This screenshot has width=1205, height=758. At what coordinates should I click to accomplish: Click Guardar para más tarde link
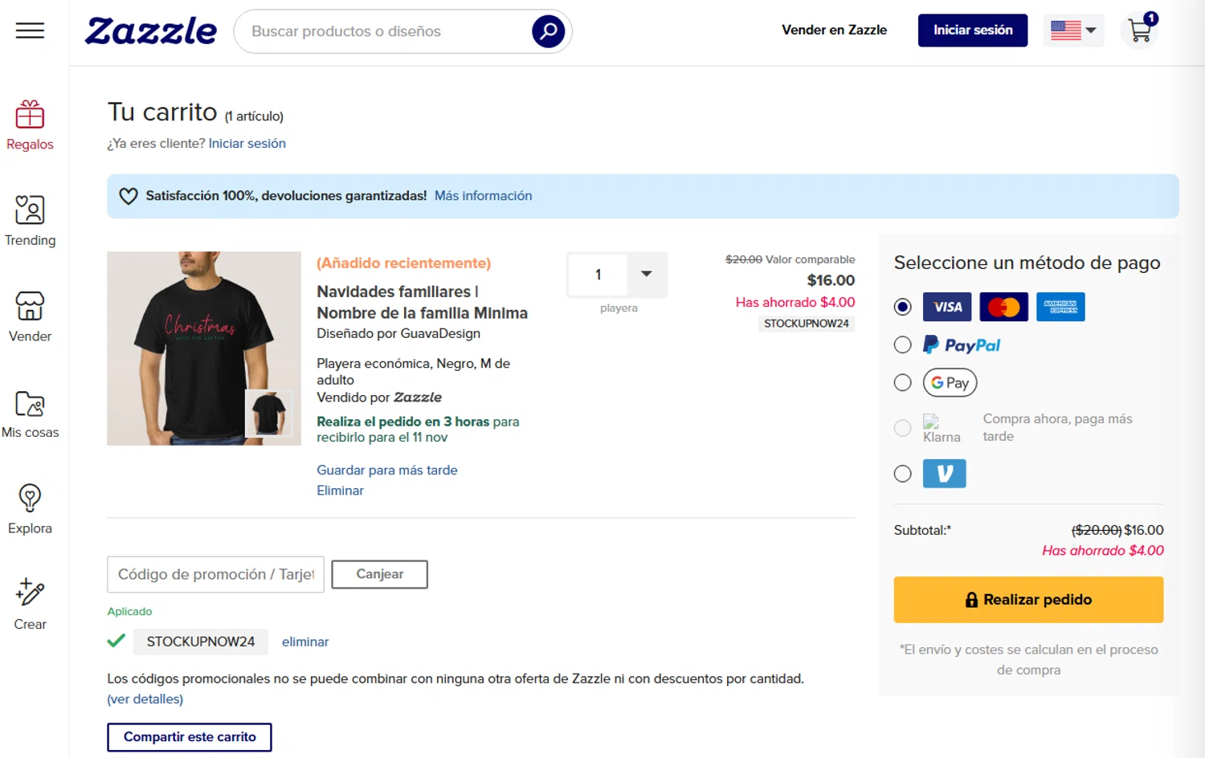tap(386, 471)
